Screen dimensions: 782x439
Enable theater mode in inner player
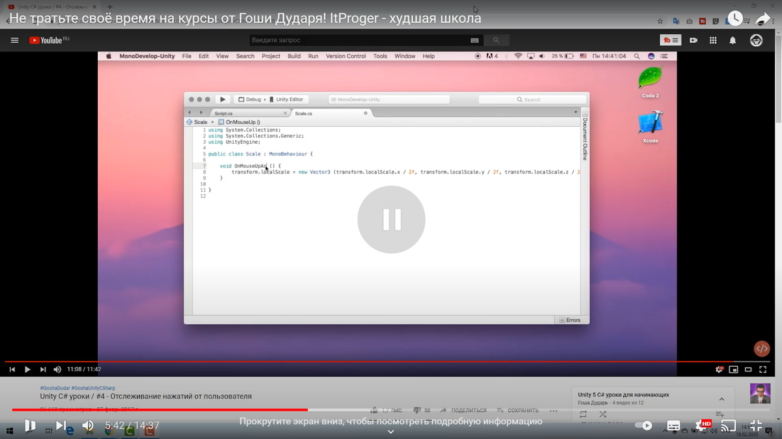748,369
